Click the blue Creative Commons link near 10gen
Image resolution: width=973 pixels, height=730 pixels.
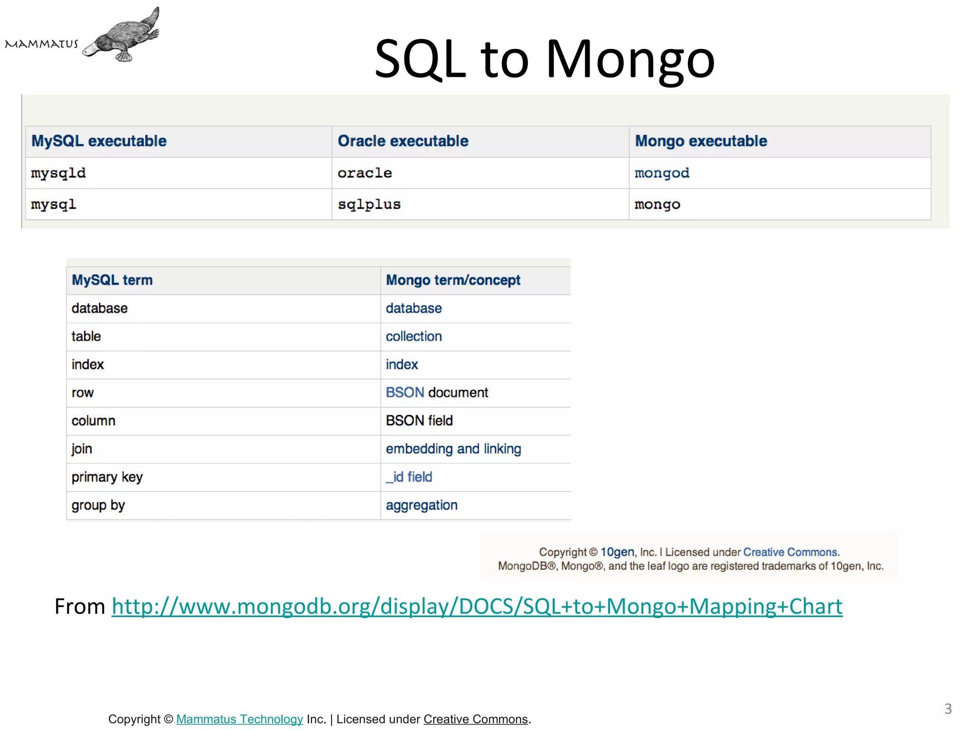pos(790,552)
